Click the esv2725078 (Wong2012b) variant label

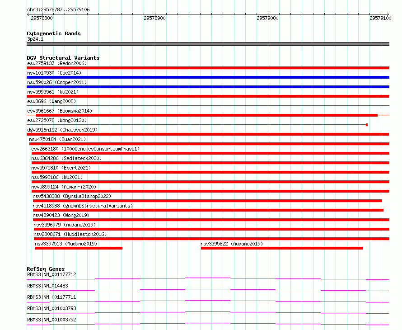click(x=57, y=120)
